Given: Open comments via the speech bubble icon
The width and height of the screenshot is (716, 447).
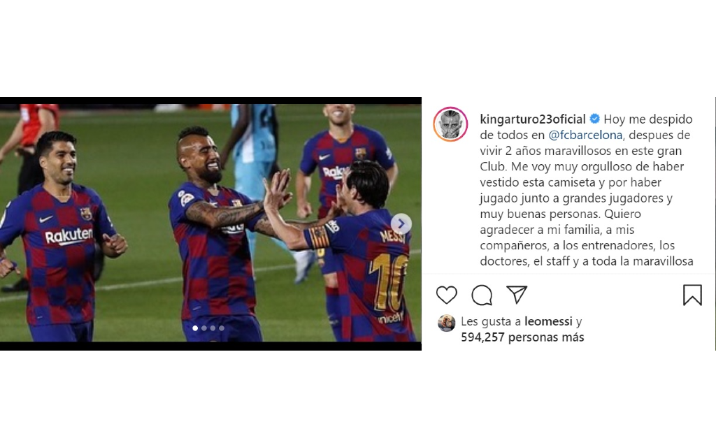Looking at the screenshot, I should (482, 295).
